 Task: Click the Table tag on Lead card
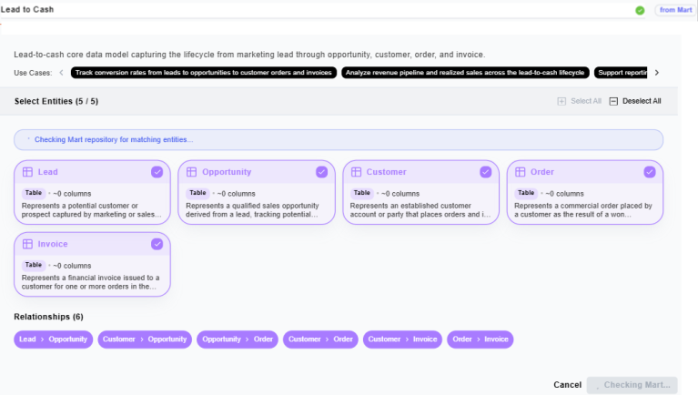pyautogui.click(x=34, y=193)
